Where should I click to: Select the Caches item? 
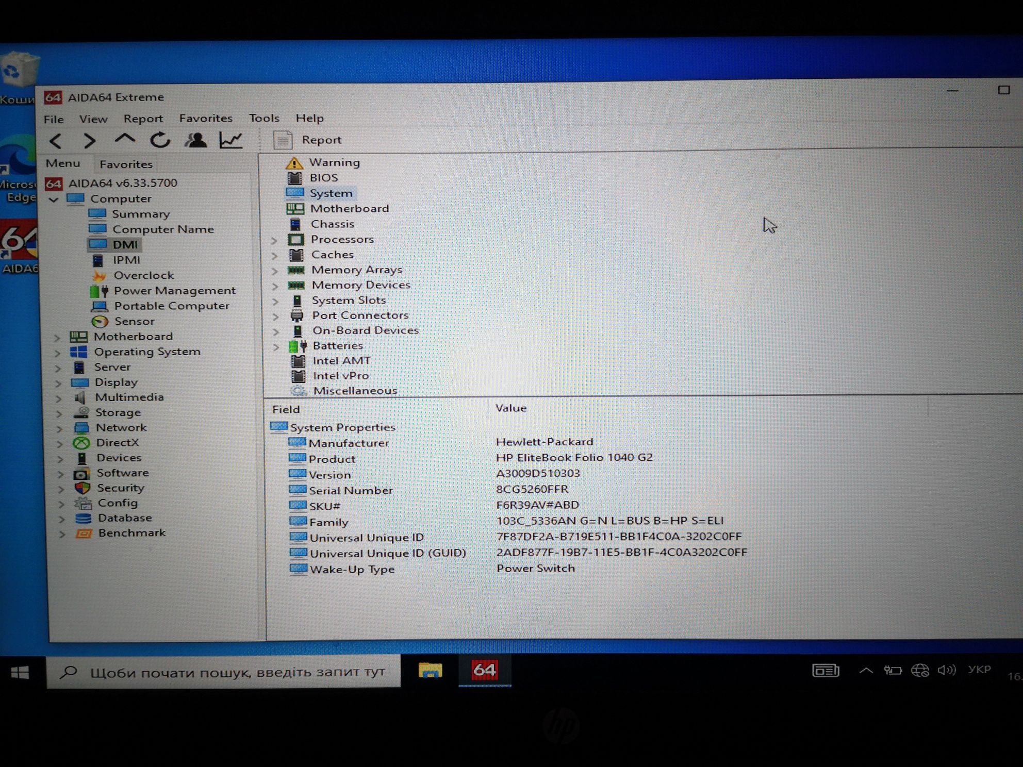[332, 255]
